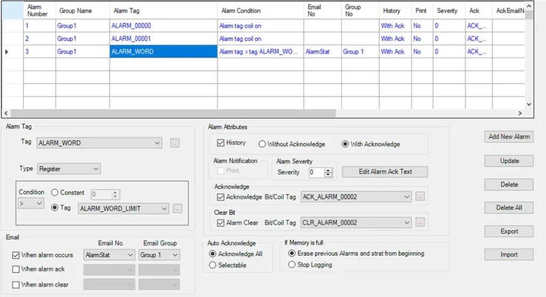Click the table's scroll up arrow
The height and width of the screenshot is (297, 546).
point(529,6)
